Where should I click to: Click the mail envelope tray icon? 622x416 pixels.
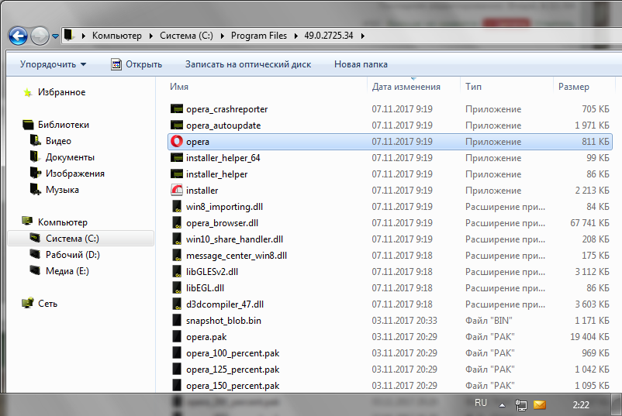[x=539, y=404]
